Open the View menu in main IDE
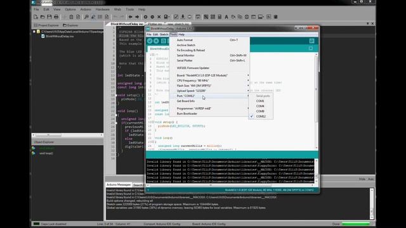This screenshot has width=406, height=228. 57,9
